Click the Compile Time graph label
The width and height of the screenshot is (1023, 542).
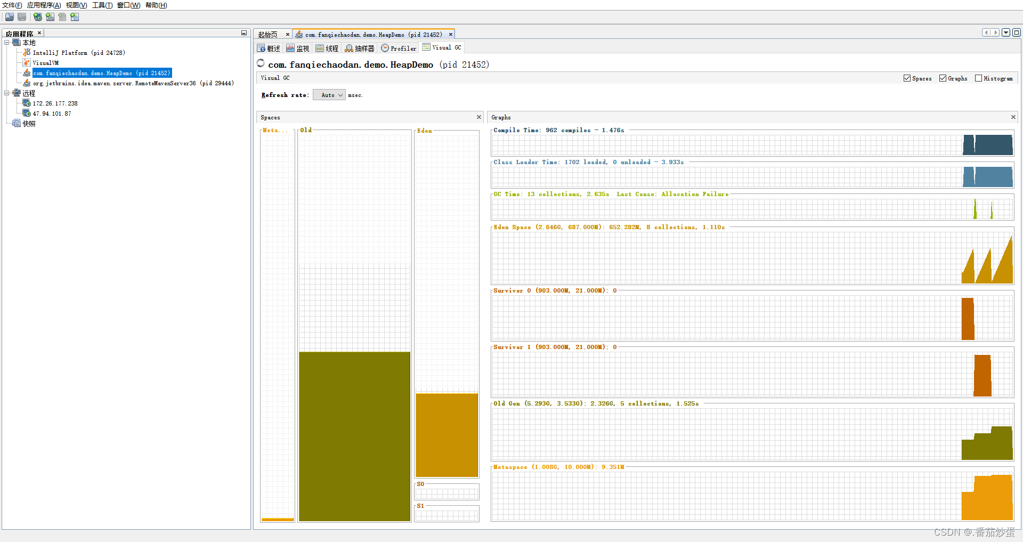tap(558, 130)
